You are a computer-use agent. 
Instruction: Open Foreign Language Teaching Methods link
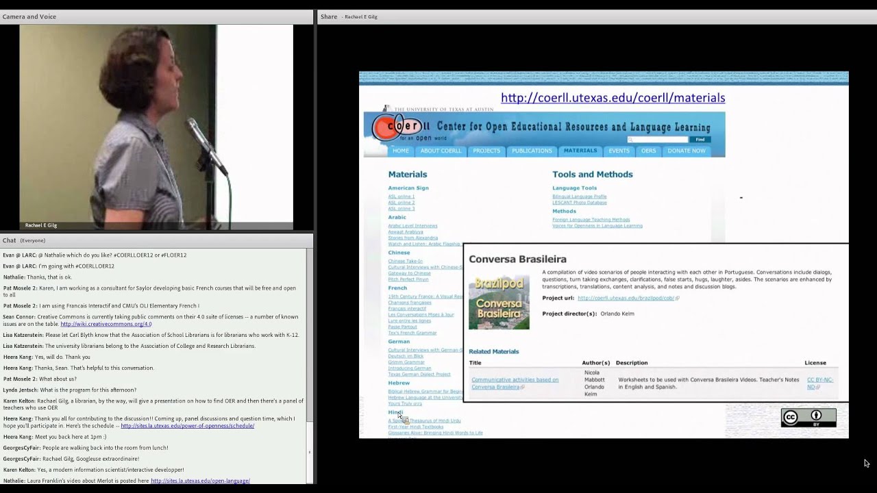(591, 220)
